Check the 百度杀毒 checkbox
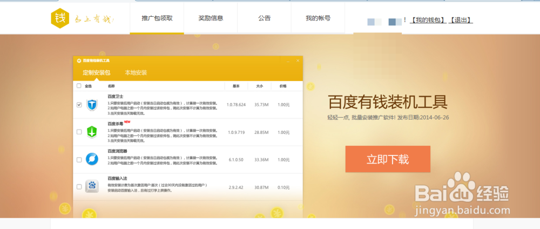The width and height of the screenshot is (540, 229). click(79, 132)
